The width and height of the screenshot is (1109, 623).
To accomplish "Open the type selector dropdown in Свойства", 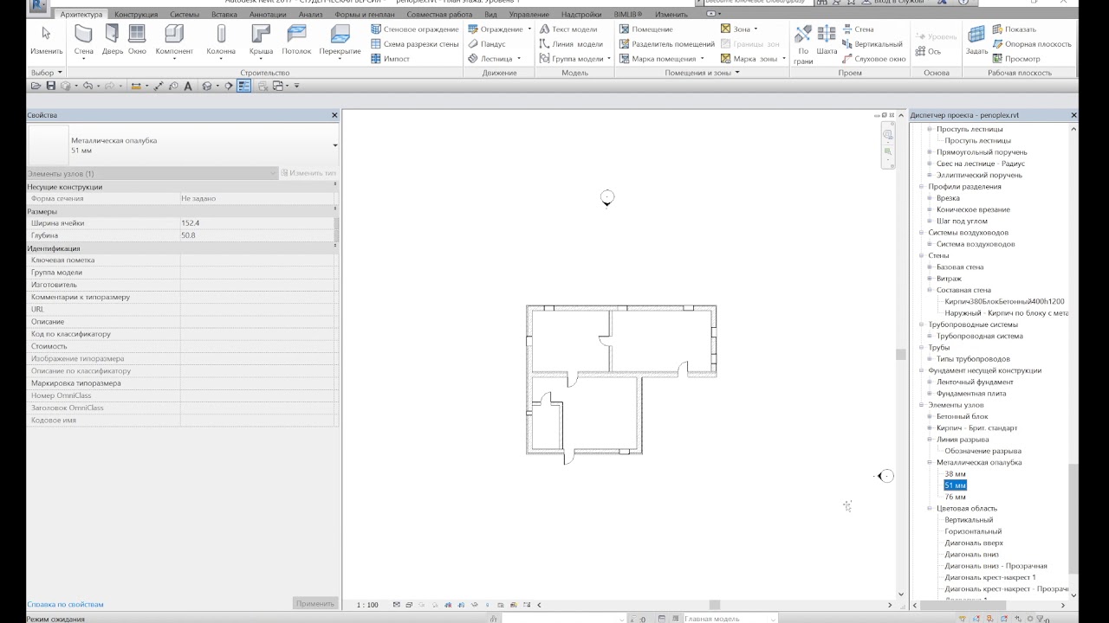I will 335,145.
